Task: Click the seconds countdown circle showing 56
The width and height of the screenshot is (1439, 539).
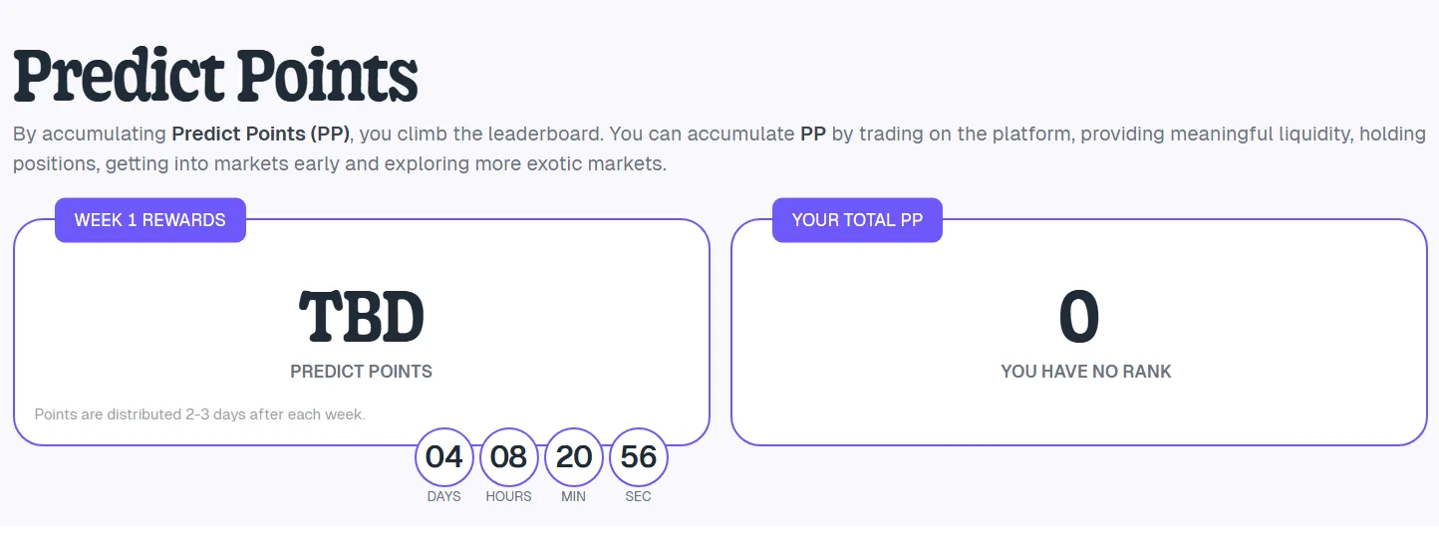Action: tap(639, 457)
